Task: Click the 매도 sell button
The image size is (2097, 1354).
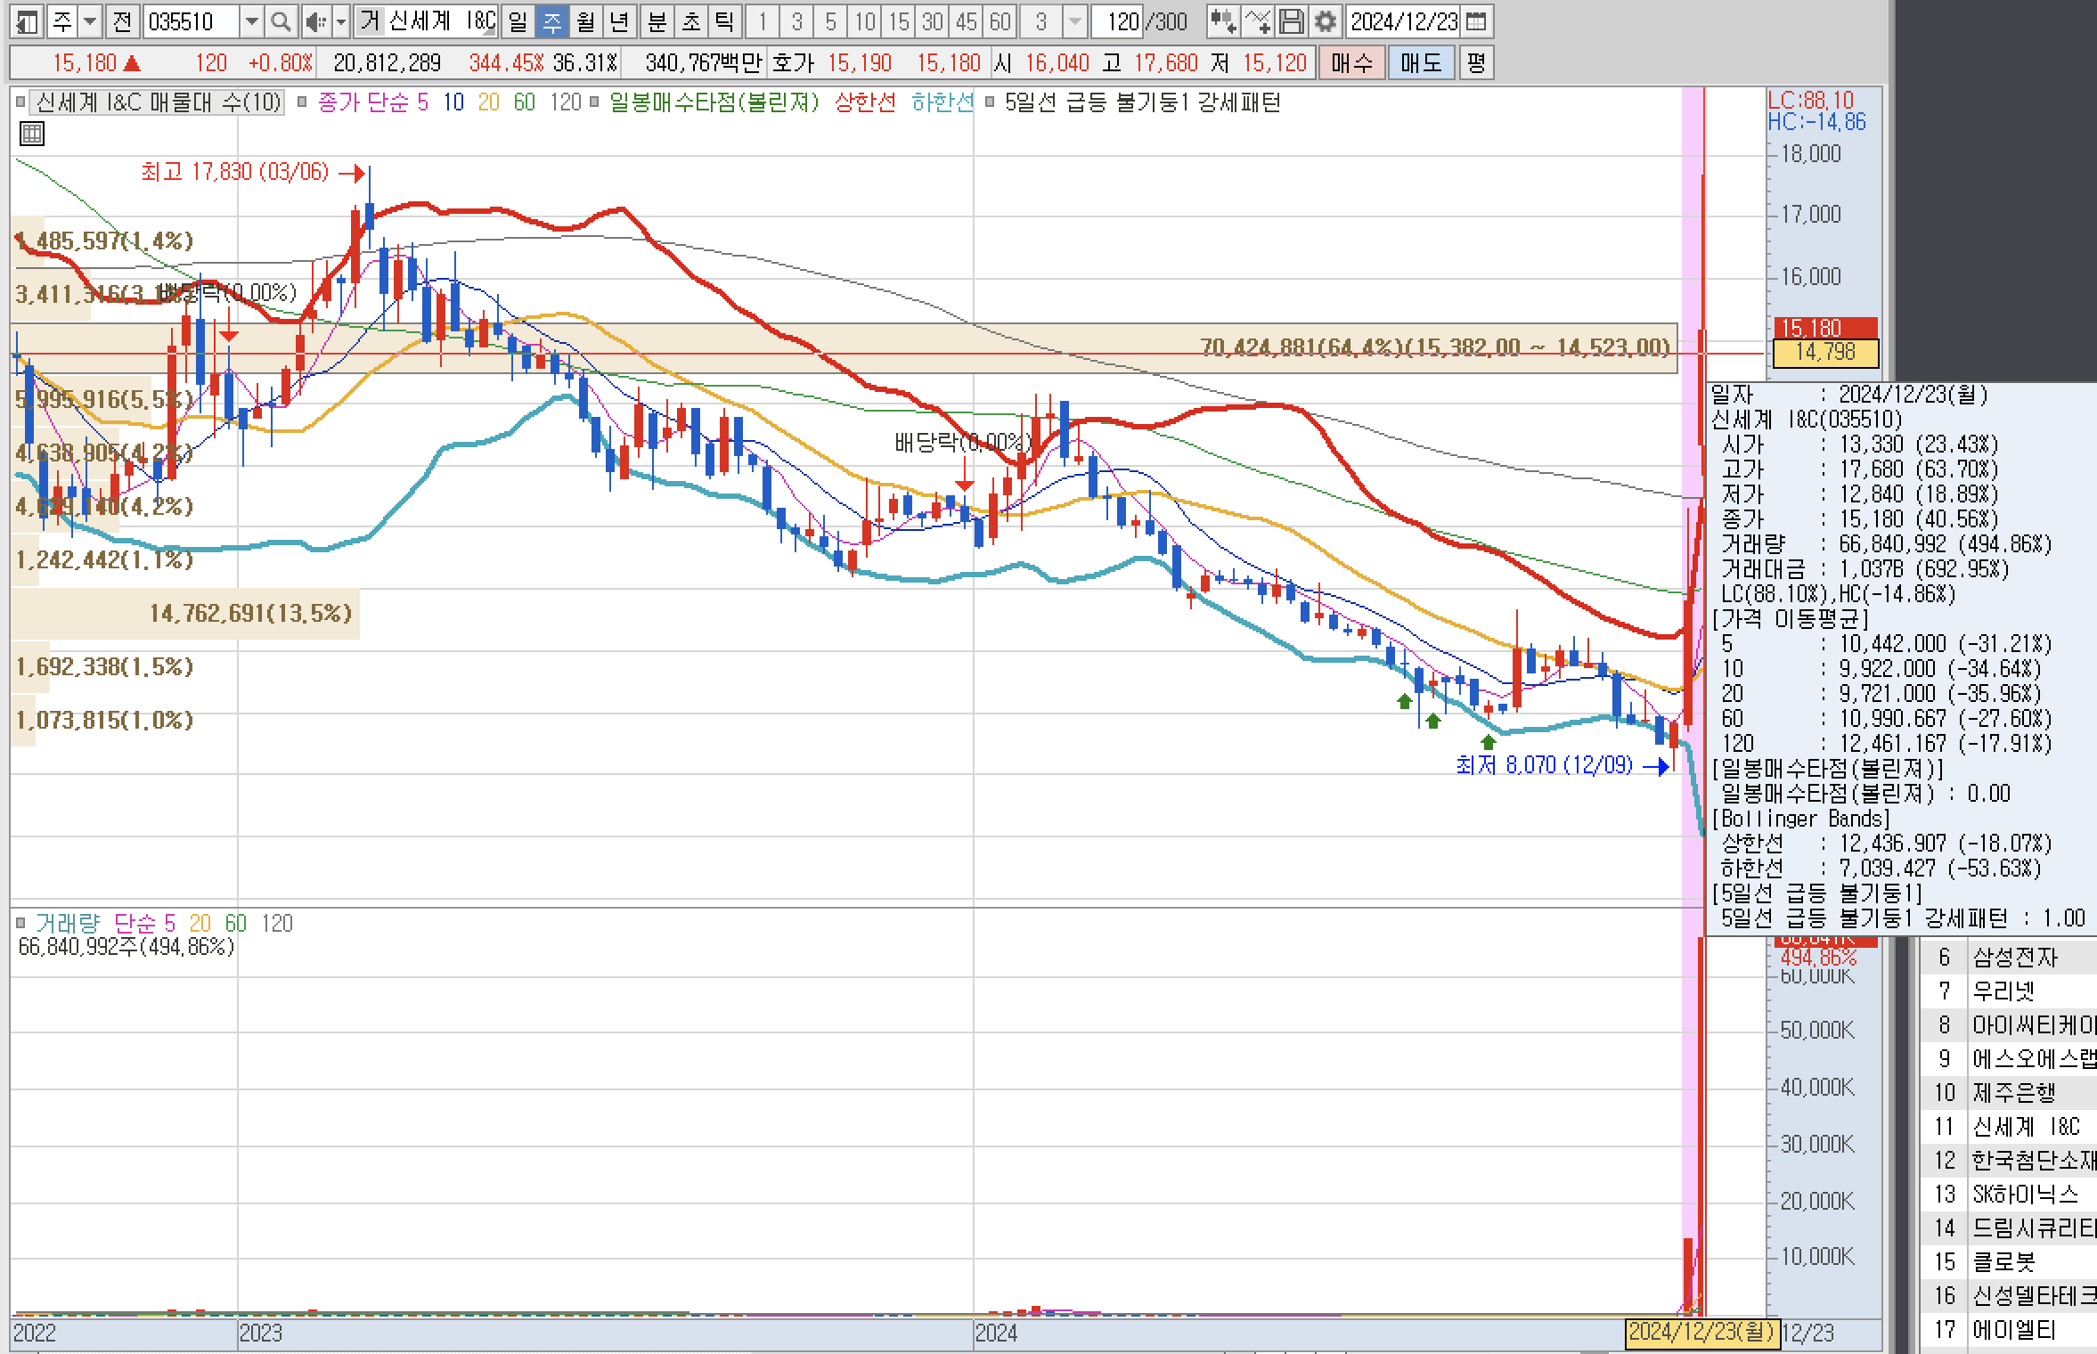Action: 1421,63
